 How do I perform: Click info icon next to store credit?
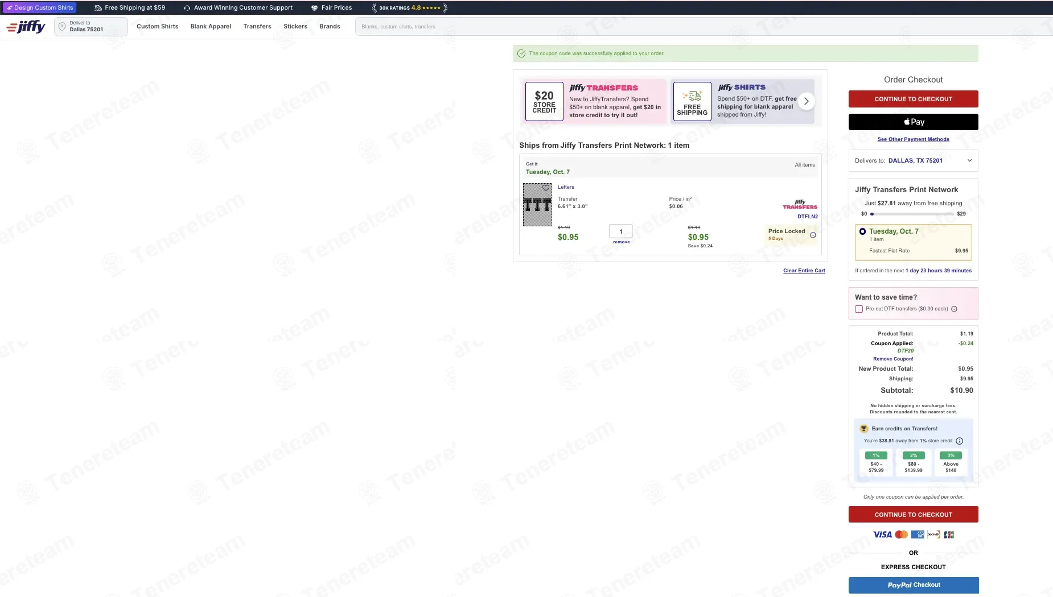point(959,441)
